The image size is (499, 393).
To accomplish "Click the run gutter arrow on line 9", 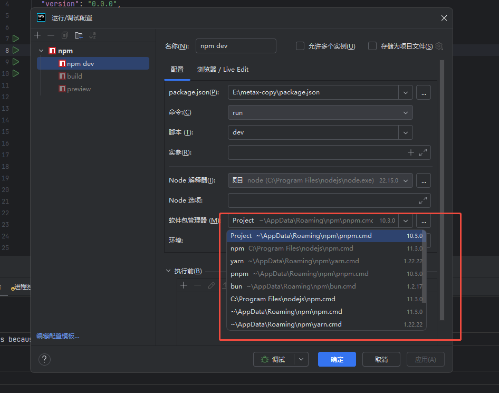I will click(16, 62).
